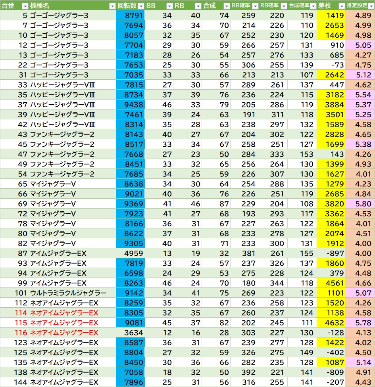Select the blue 9438 回転数 cell
The image size is (375, 387).
click(130, 105)
